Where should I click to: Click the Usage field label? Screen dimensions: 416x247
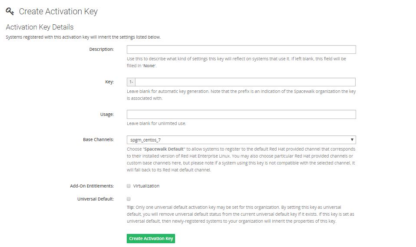coord(107,114)
